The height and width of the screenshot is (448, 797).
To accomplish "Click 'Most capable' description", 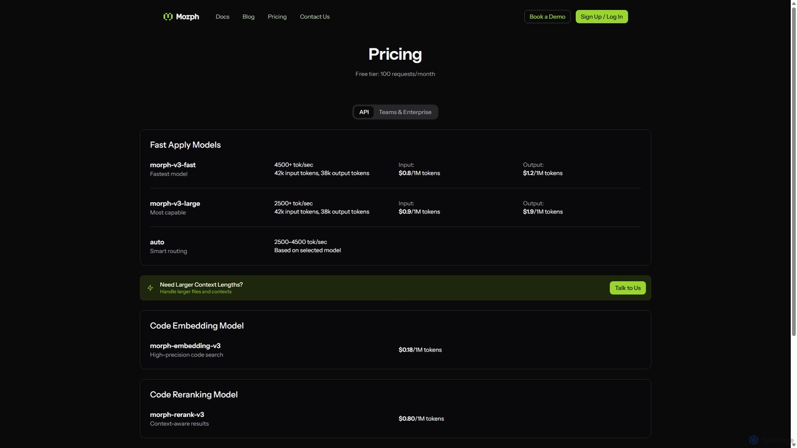I will click(x=167, y=213).
